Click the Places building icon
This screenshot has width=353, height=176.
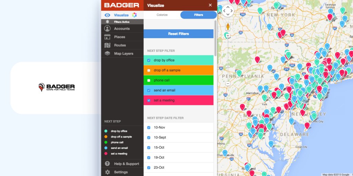[107, 37]
